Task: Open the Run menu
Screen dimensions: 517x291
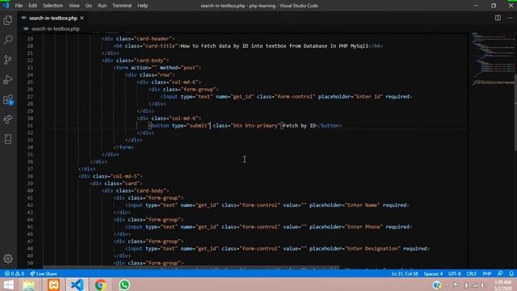Action: 103,6
